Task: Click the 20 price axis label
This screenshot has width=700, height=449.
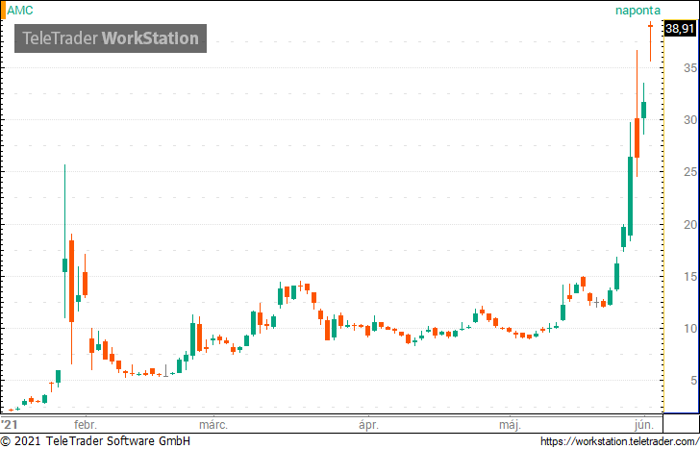Action: click(x=690, y=225)
